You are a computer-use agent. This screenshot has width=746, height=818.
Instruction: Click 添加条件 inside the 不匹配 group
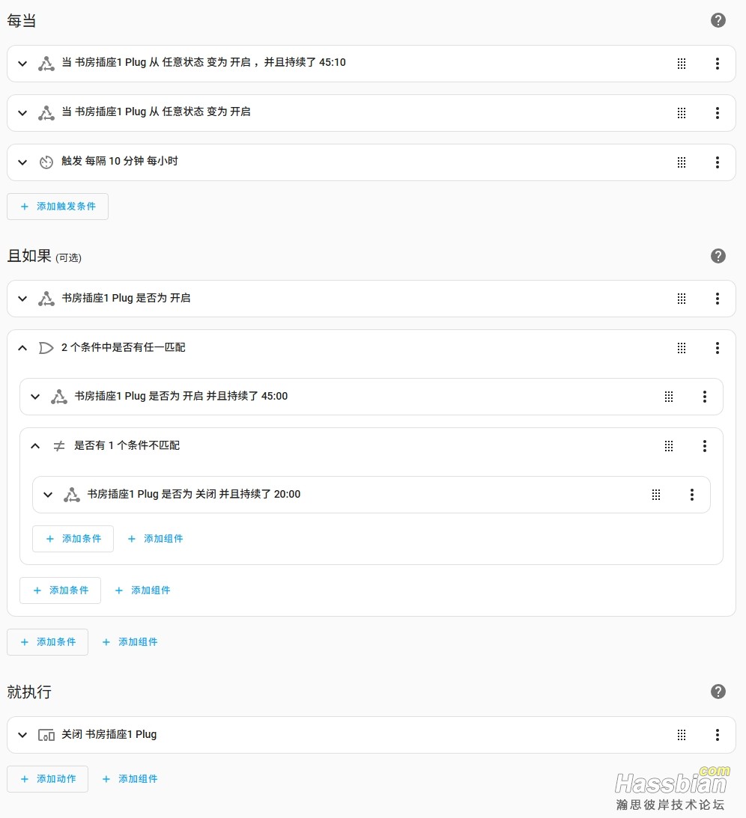(73, 539)
